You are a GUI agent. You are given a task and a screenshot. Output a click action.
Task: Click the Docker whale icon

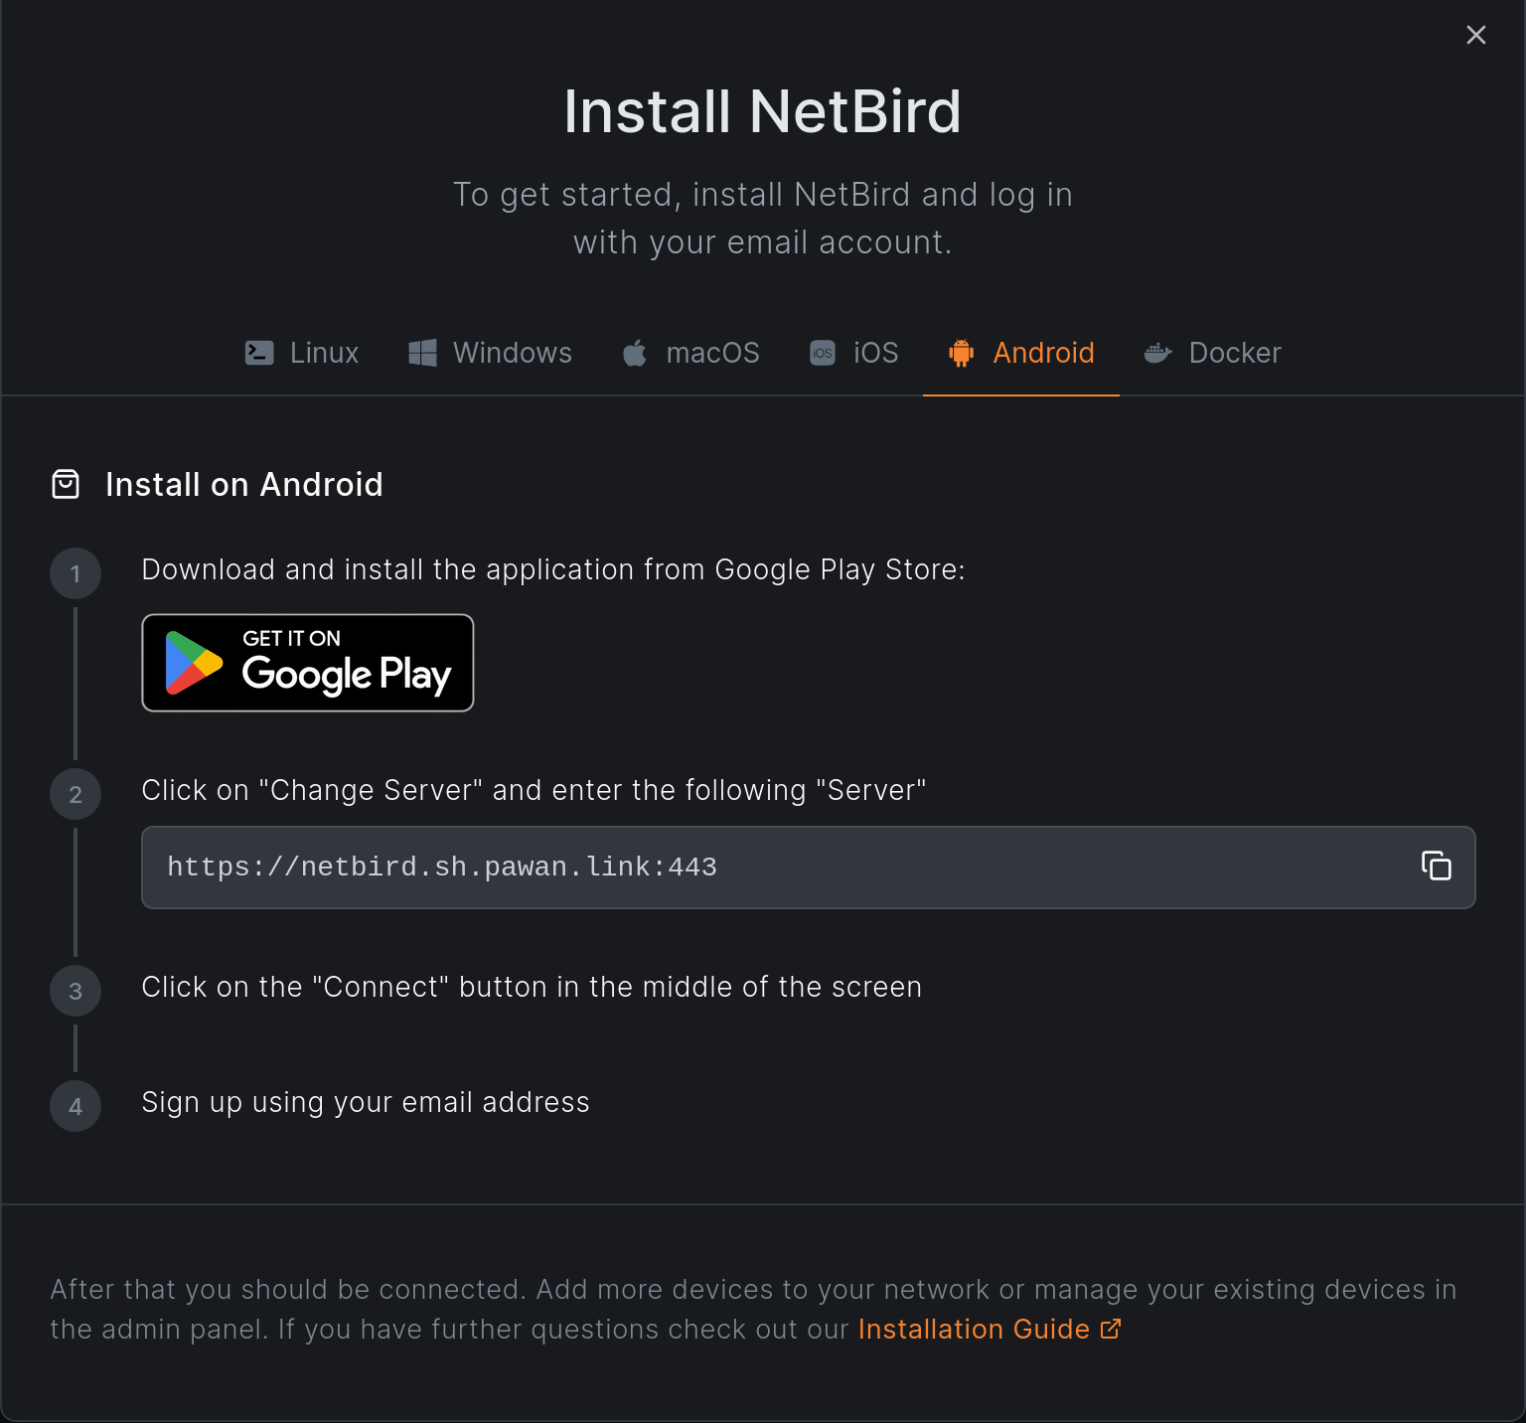coord(1157,353)
